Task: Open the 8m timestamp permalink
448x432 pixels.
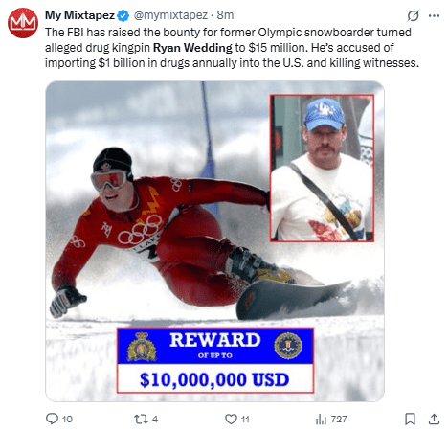Action: pos(225,15)
